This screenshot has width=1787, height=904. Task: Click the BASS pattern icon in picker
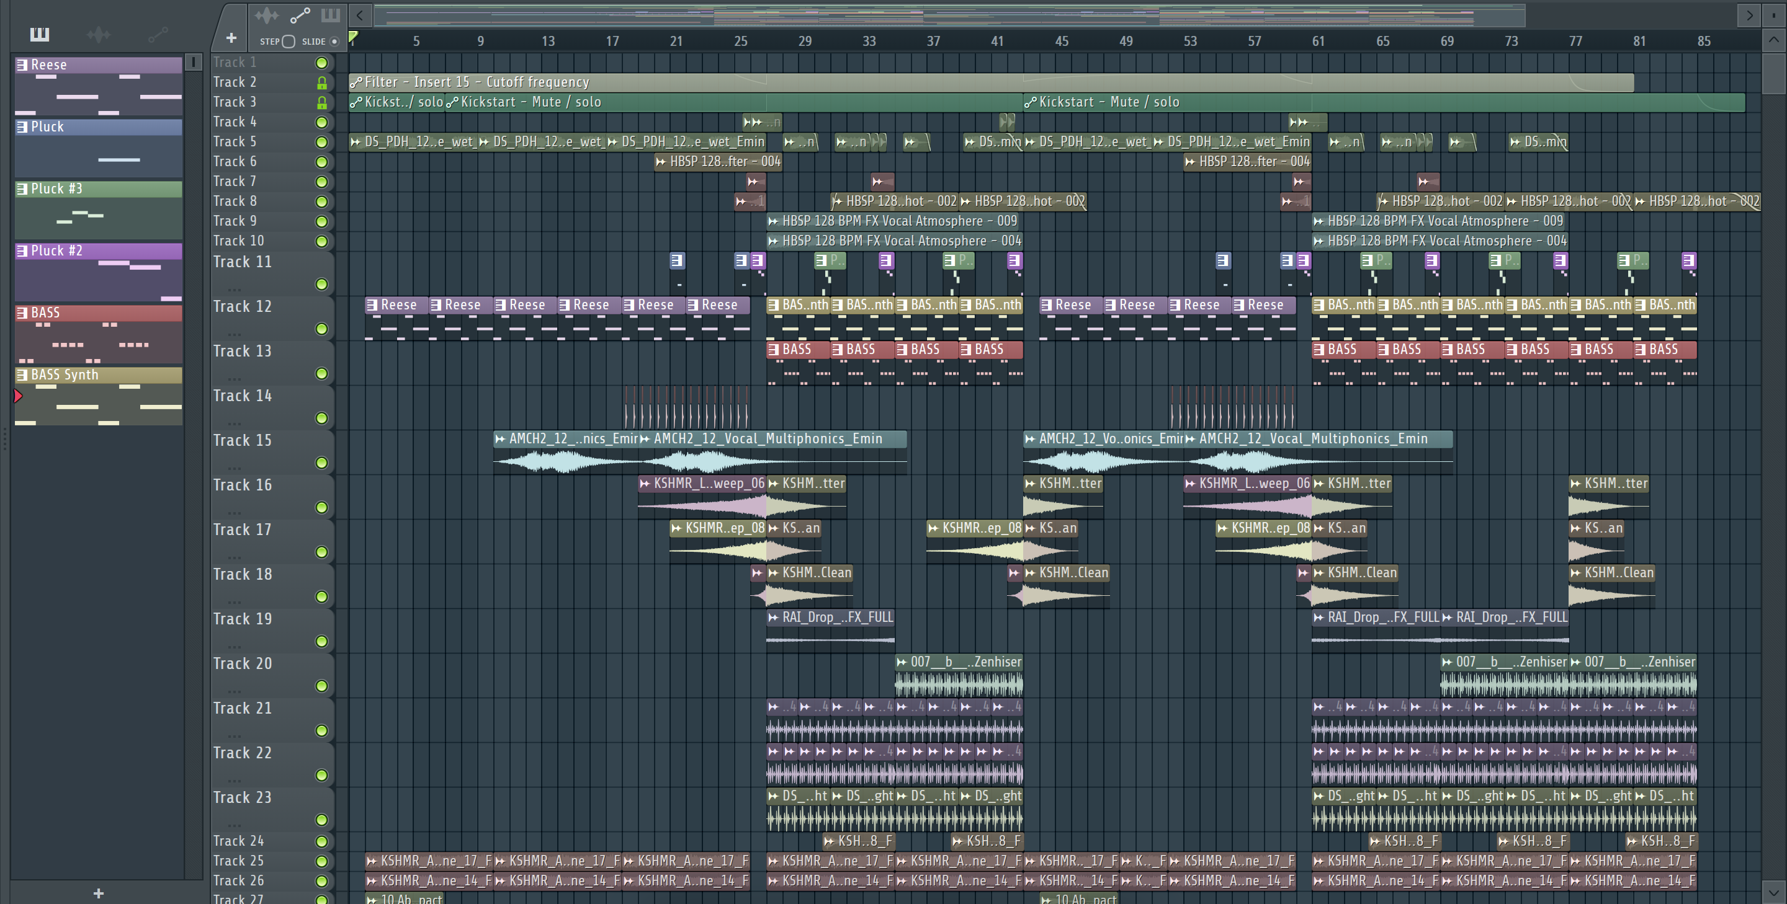point(22,312)
